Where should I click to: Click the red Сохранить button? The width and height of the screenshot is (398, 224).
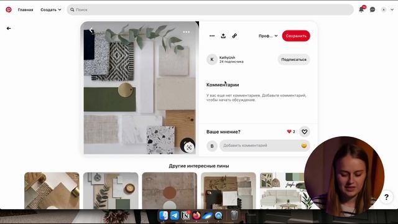tap(296, 36)
